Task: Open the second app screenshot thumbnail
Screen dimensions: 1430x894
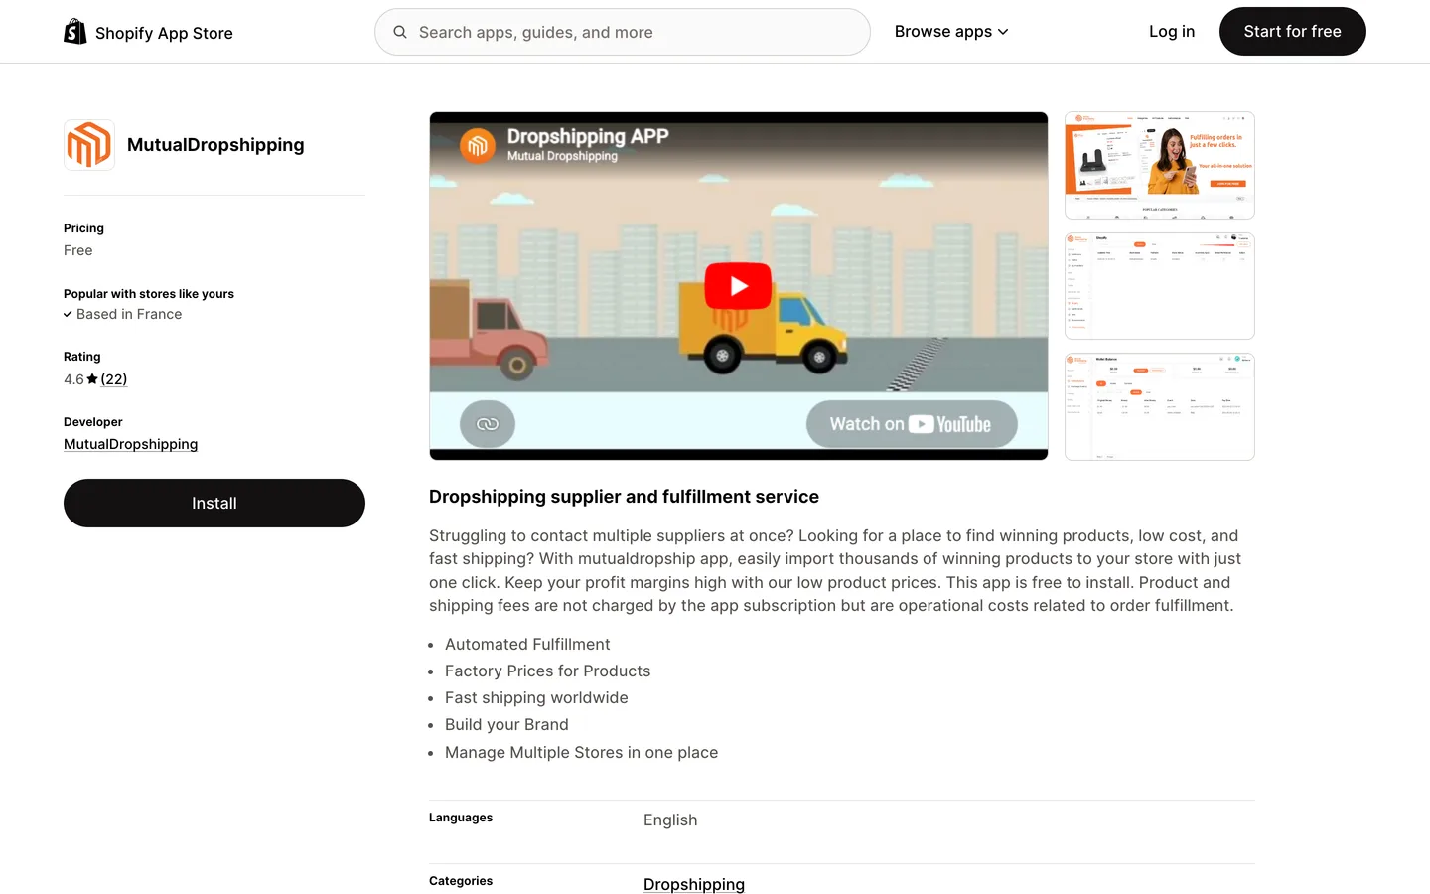Action: [1160, 286]
